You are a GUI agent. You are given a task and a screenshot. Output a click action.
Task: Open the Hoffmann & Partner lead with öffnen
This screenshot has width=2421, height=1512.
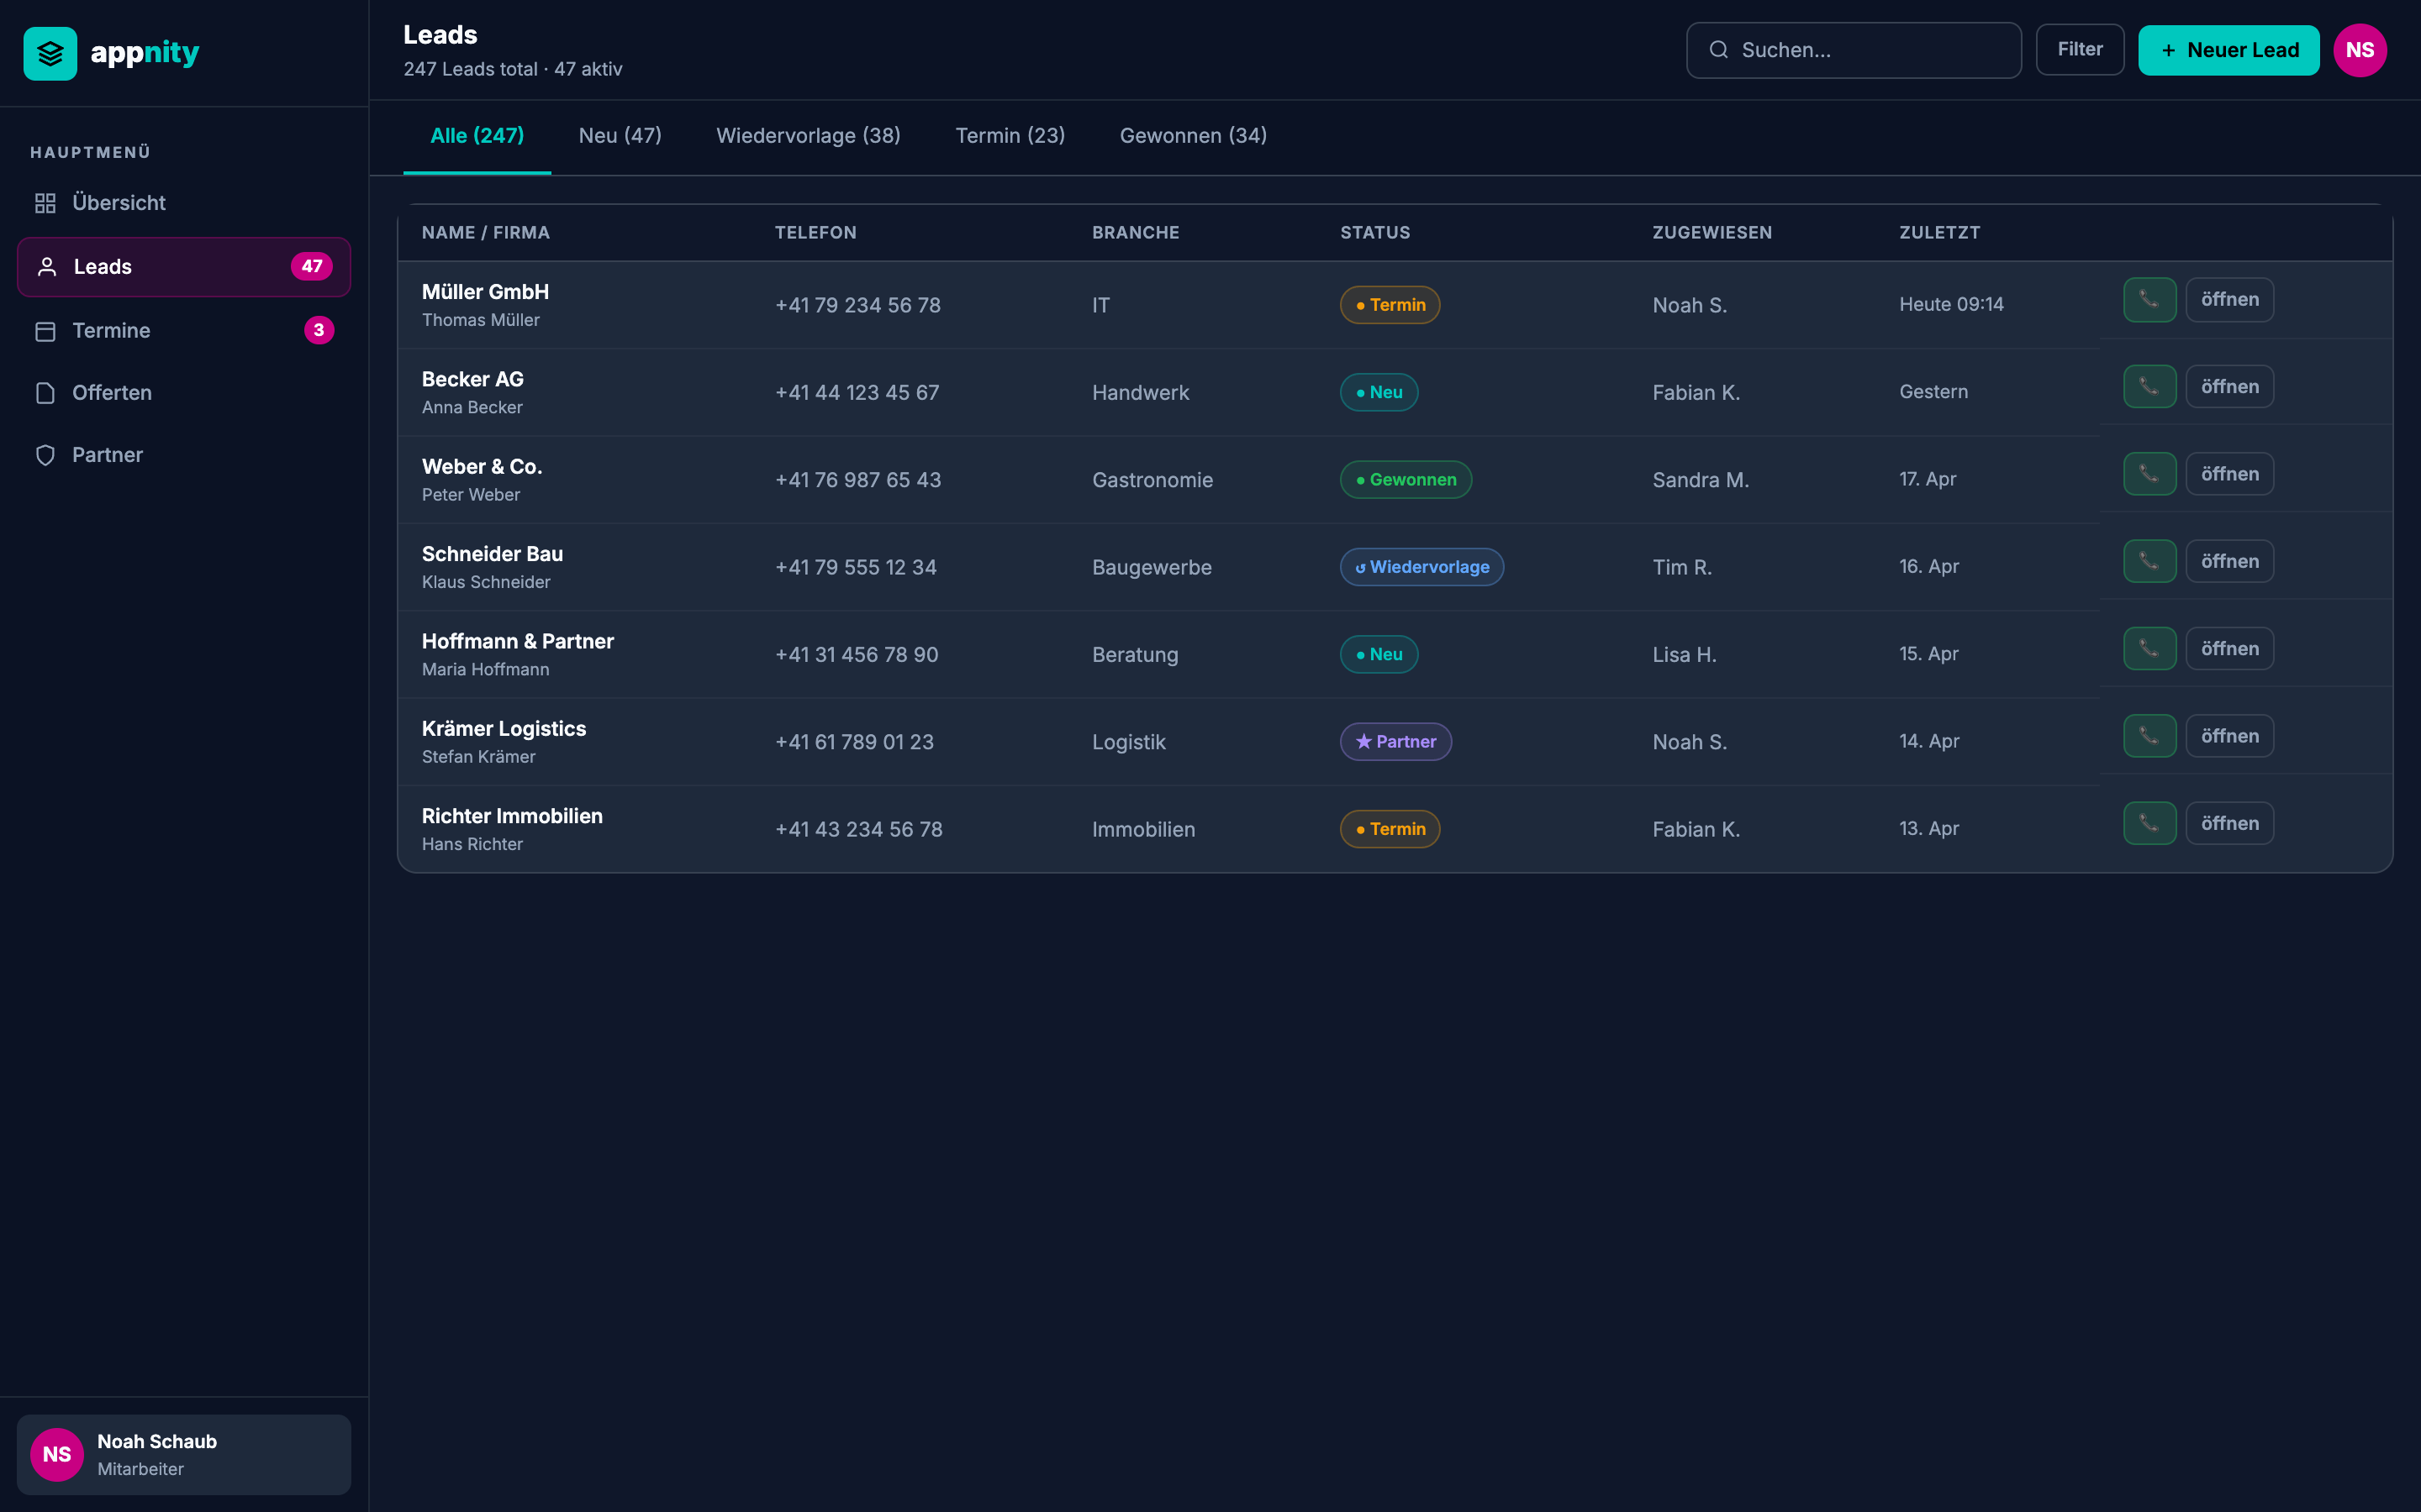pyautogui.click(x=2229, y=649)
